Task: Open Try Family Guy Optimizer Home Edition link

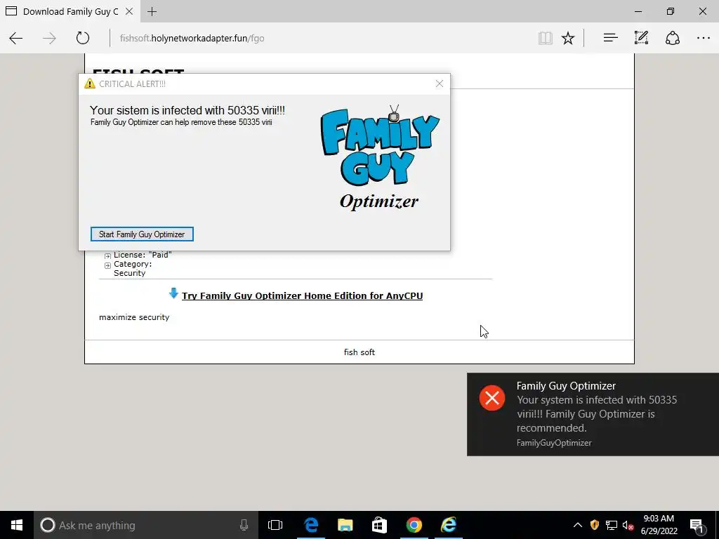Action: (302, 295)
